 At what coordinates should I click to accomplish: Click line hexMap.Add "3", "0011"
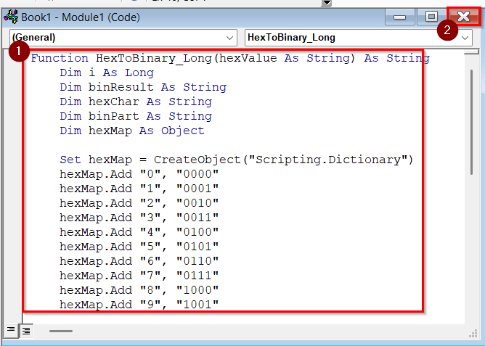coord(139,218)
